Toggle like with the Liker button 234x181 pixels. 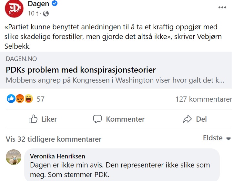43,119
